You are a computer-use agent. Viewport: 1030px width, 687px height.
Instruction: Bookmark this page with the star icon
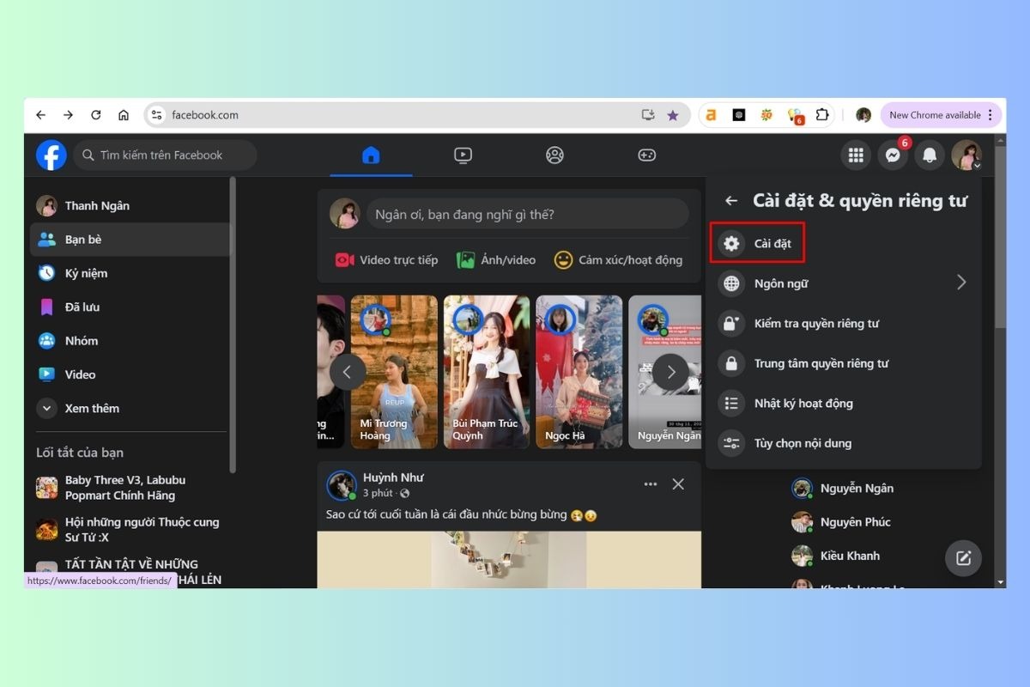(x=673, y=115)
